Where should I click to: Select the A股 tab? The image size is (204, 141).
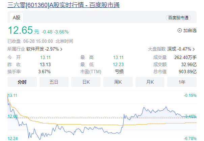coord(17,18)
